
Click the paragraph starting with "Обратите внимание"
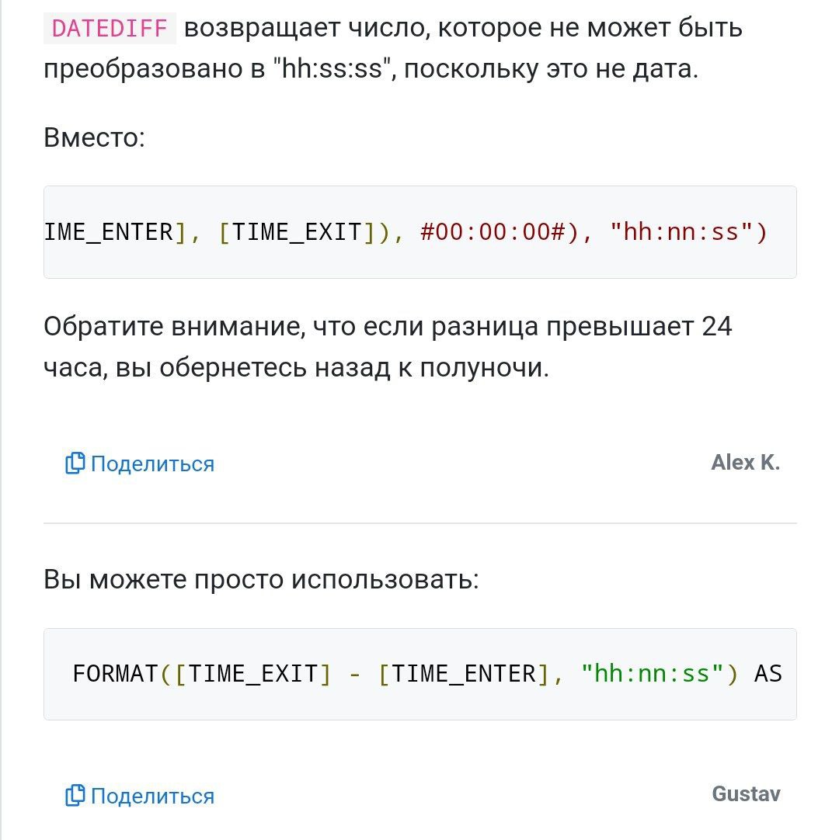pyautogui.click(x=388, y=347)
